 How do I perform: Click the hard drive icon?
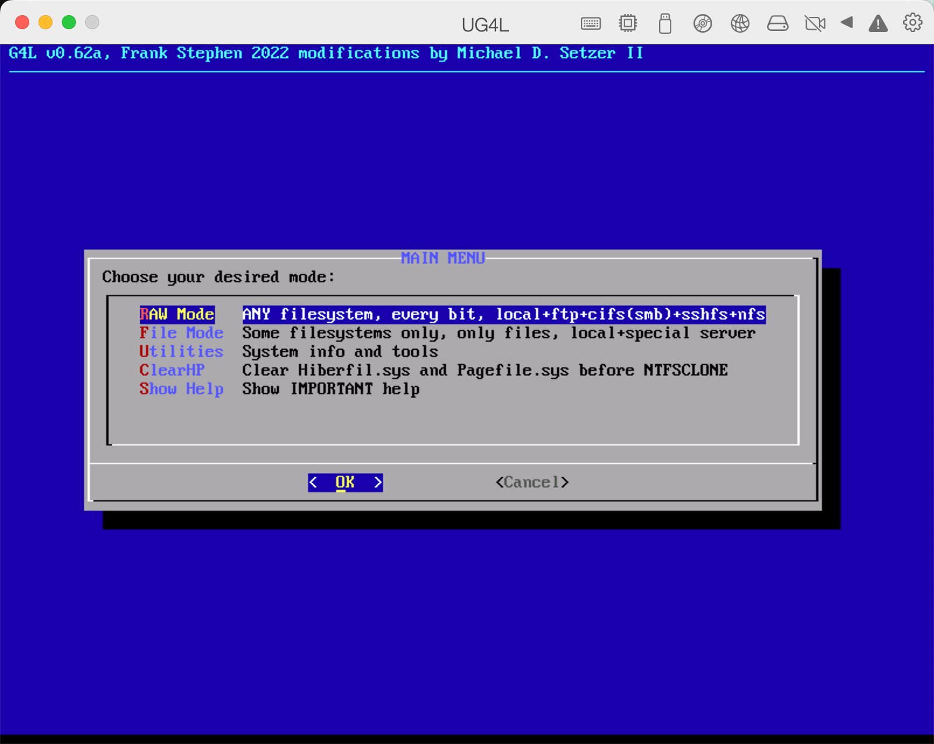point(778,23)
